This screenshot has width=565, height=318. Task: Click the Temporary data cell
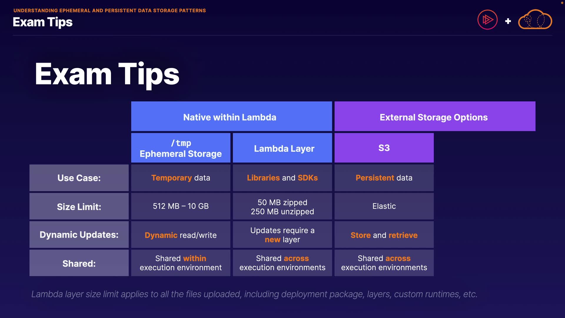click(x=181, y=178)
